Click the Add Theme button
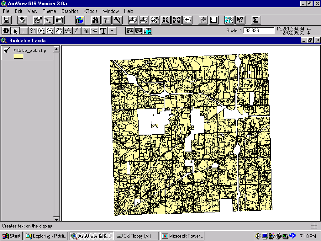Viewport: 321px width, 241px height. (x=22, y=20)
